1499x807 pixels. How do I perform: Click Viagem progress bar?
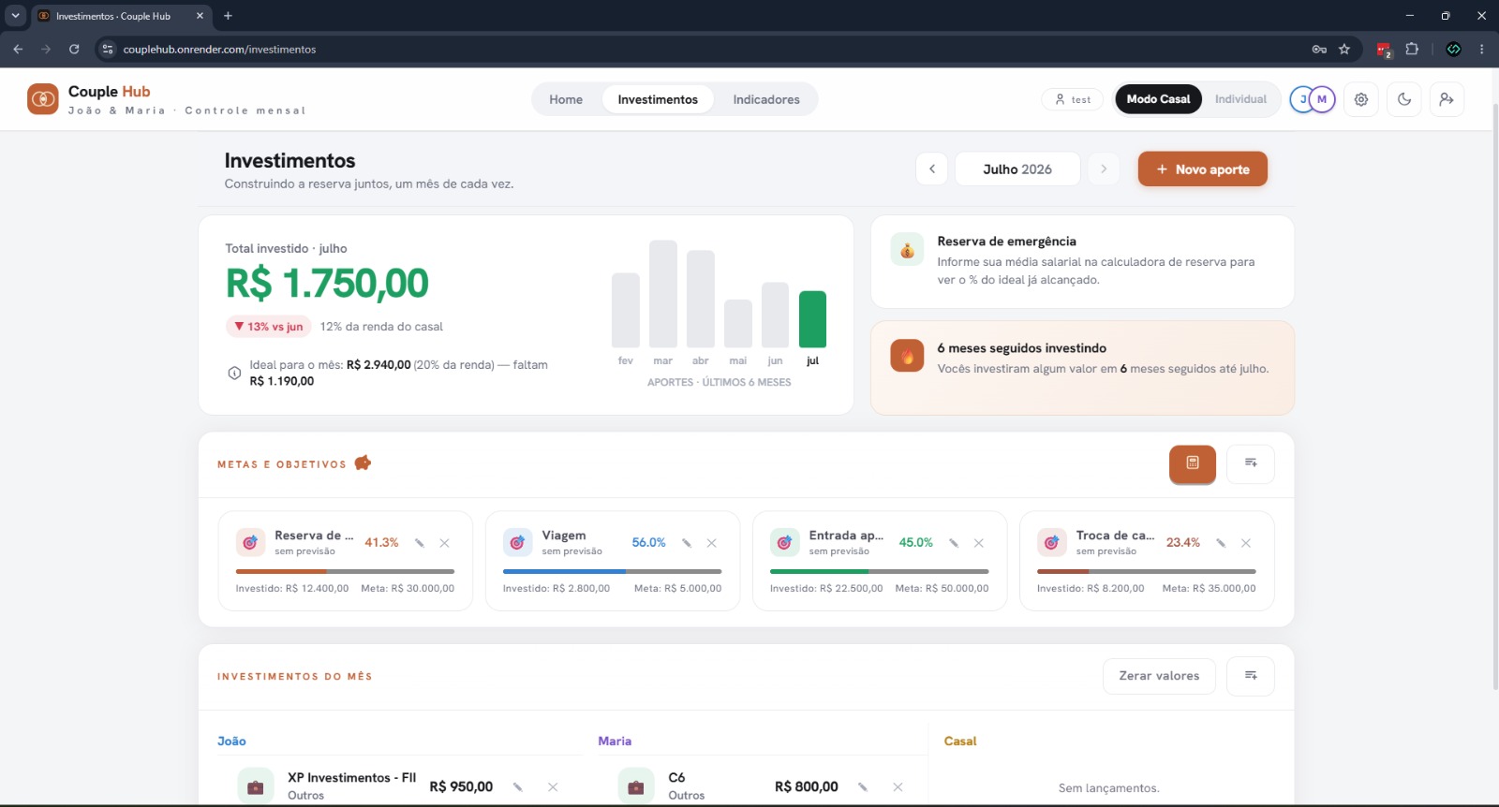pos(612,571)
